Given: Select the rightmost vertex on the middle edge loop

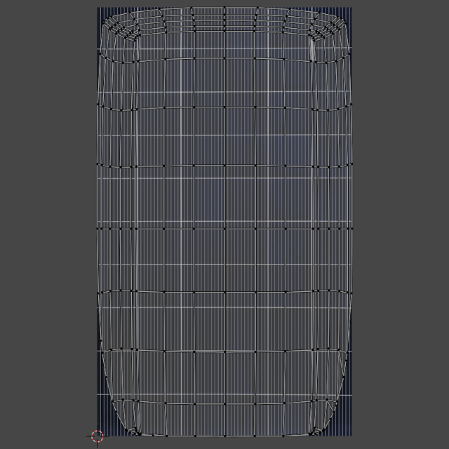Looking at the screenshot, I should [351, 228].
